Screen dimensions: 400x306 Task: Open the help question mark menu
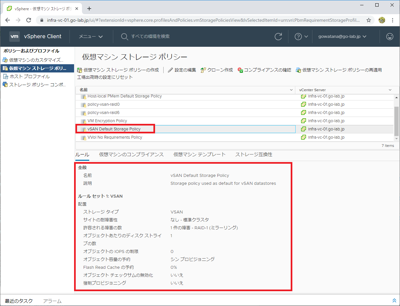tap(301, 37)
